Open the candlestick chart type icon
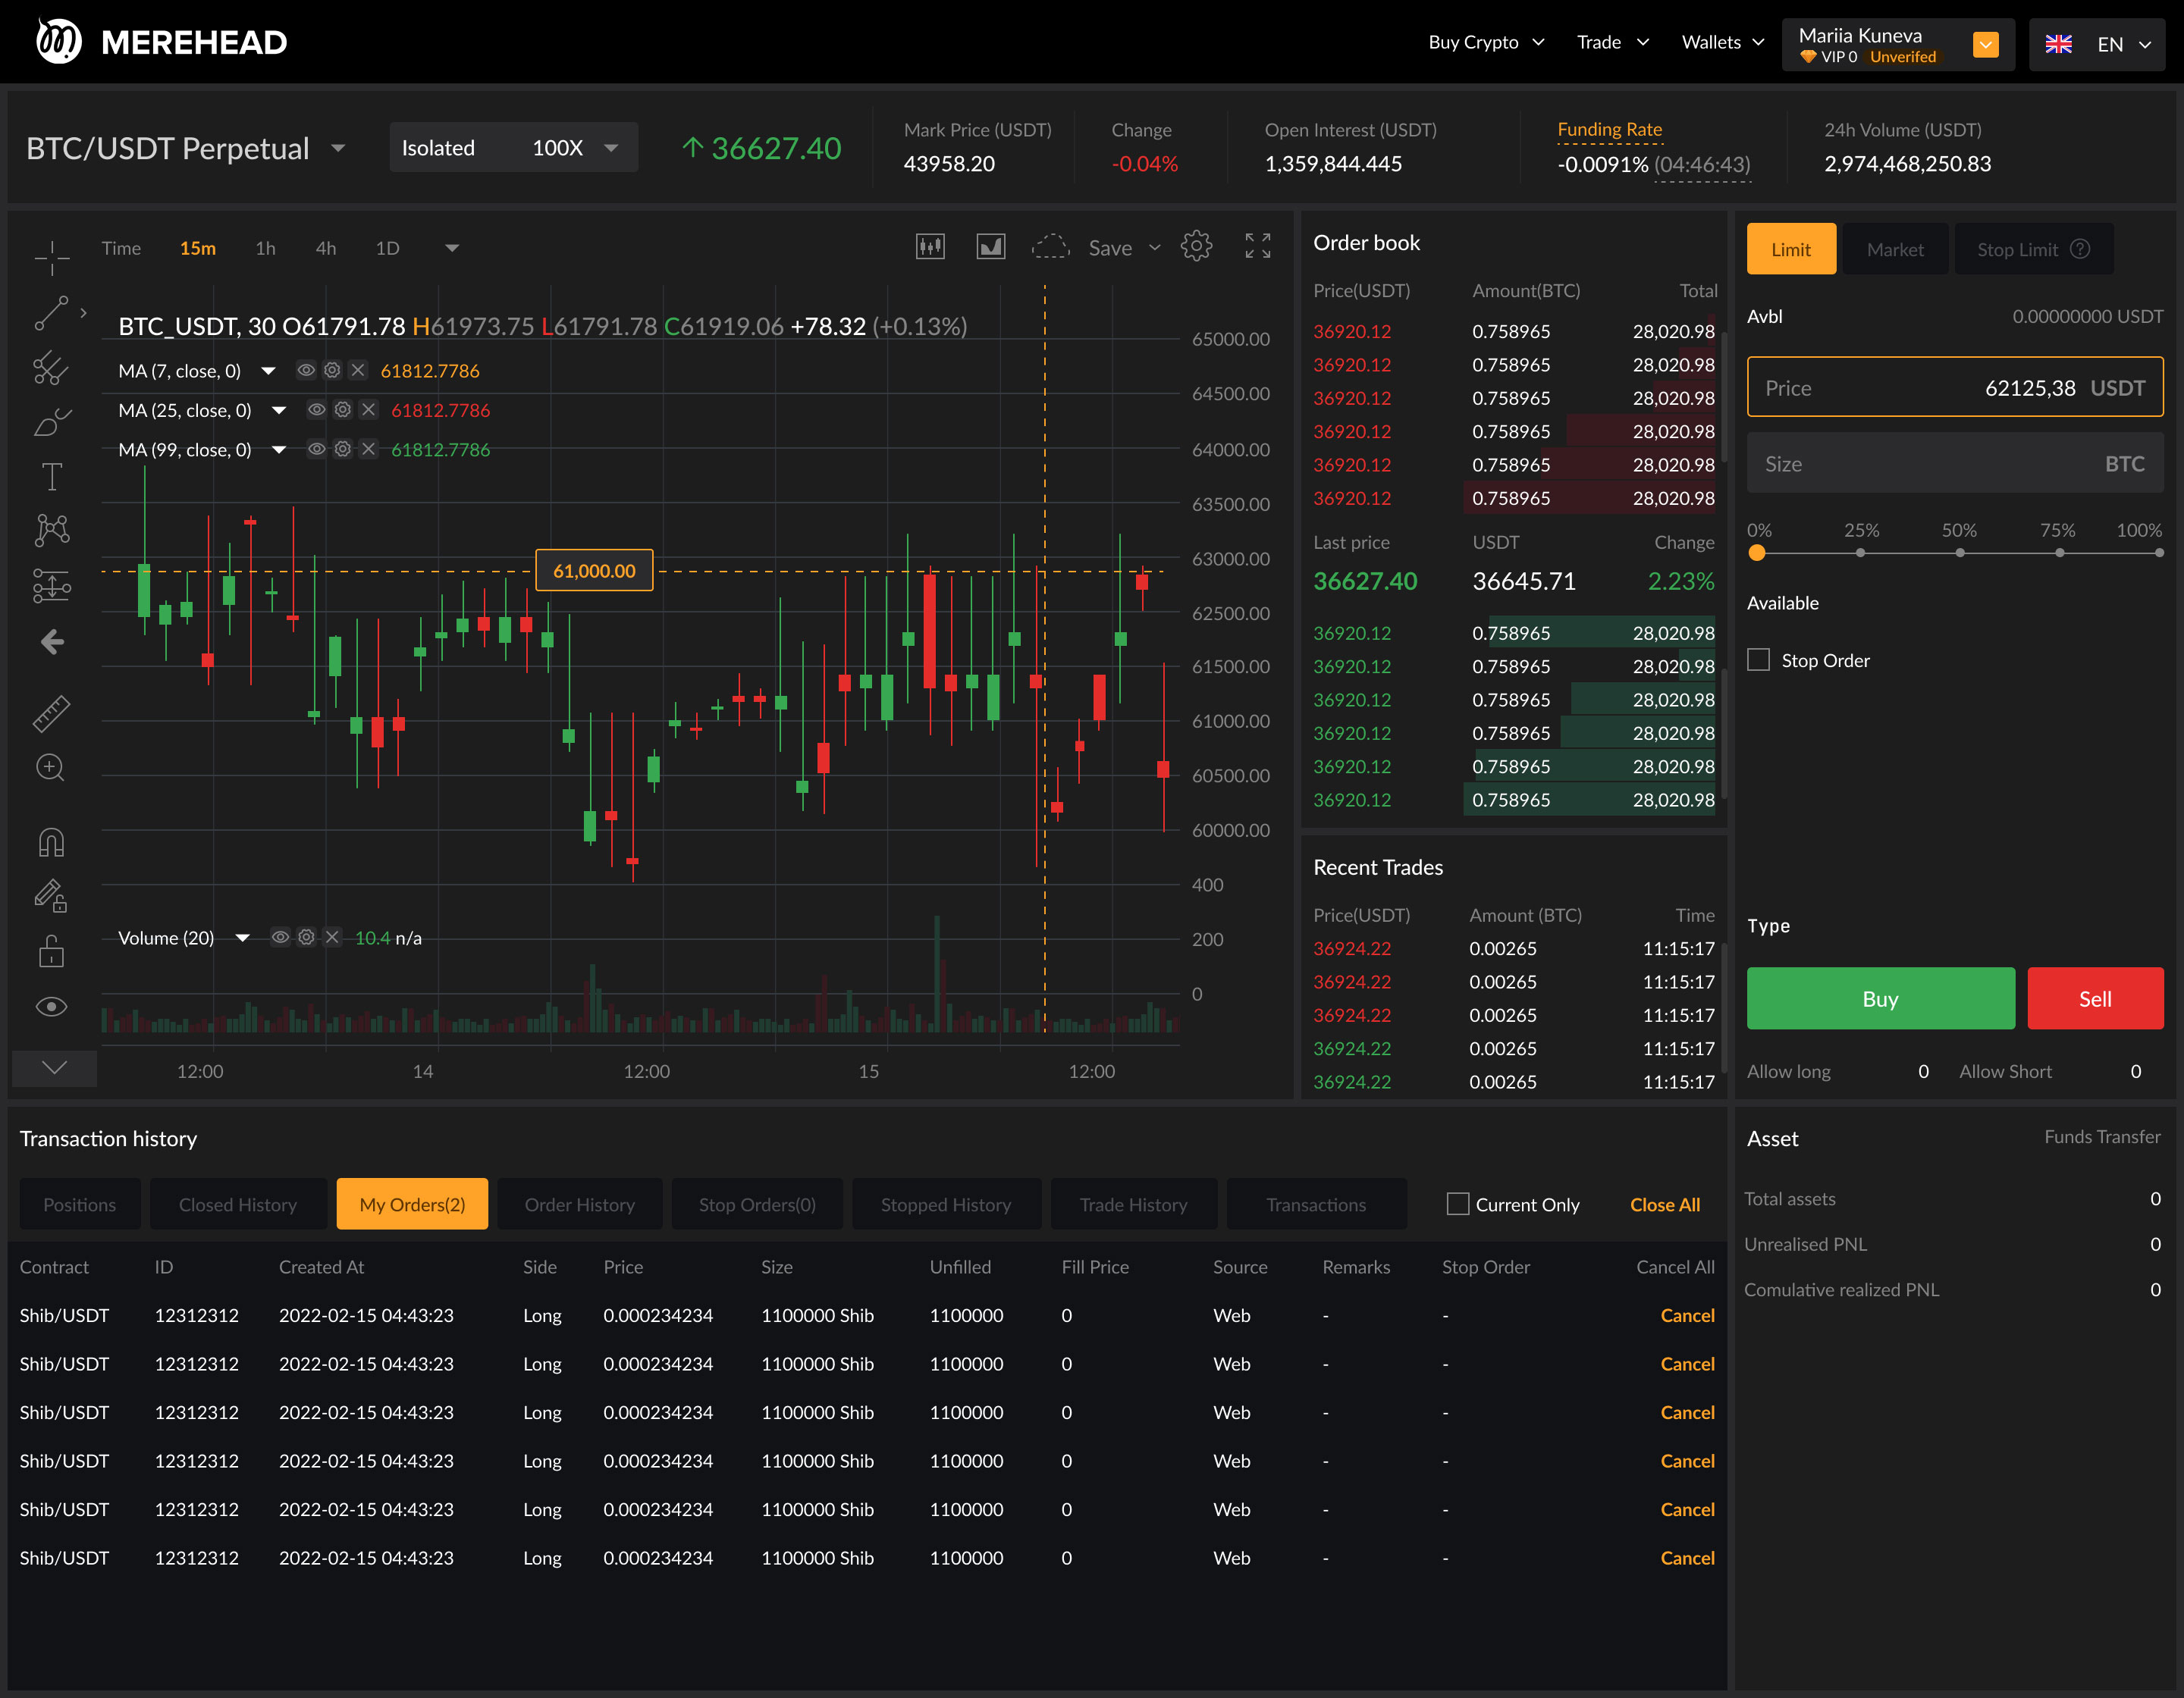Screen dimensions: 2184x1698 [930, 247]
